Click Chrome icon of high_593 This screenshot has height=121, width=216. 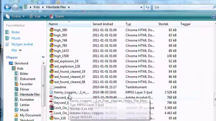[52, 35]
